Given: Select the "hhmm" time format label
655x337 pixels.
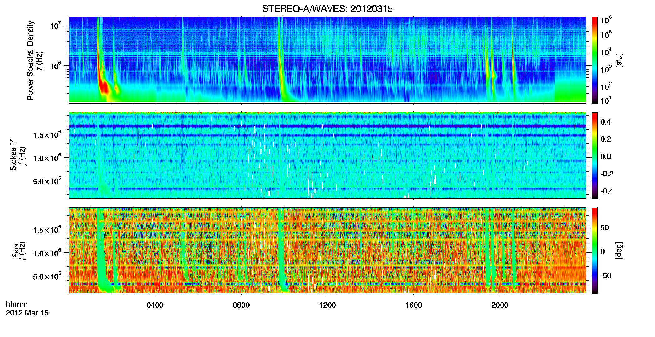Looking at the screenshot, I should [17, 304].
